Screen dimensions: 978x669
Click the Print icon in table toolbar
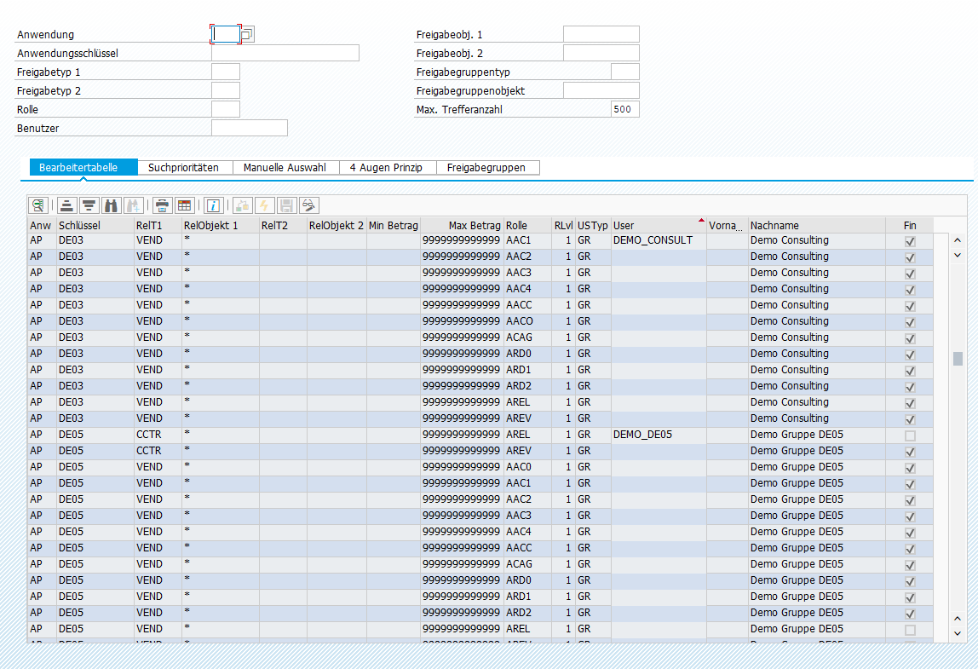[x=162, y=205]
